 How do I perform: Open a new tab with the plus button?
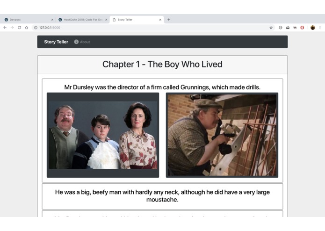[169, 20]
